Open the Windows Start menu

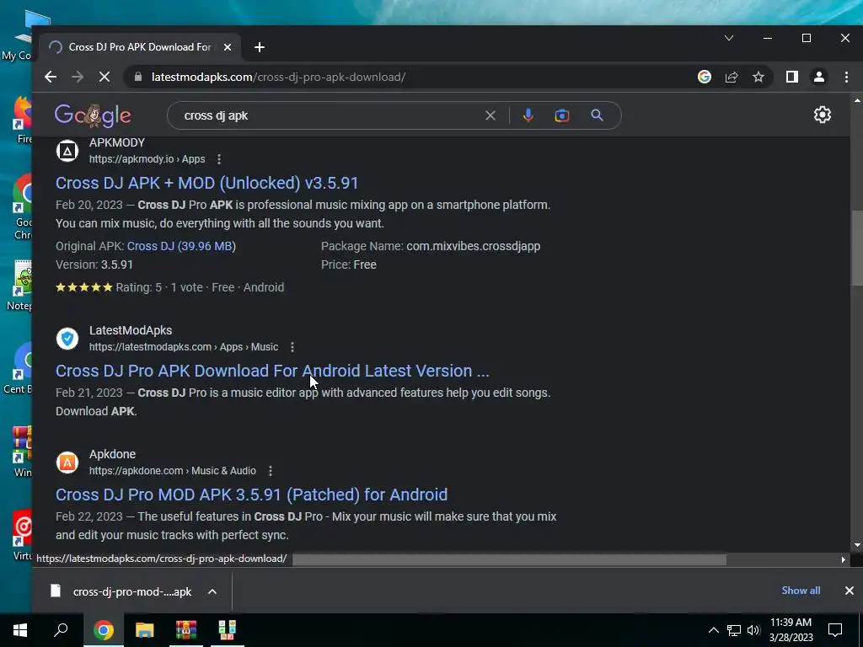[20, 630]
